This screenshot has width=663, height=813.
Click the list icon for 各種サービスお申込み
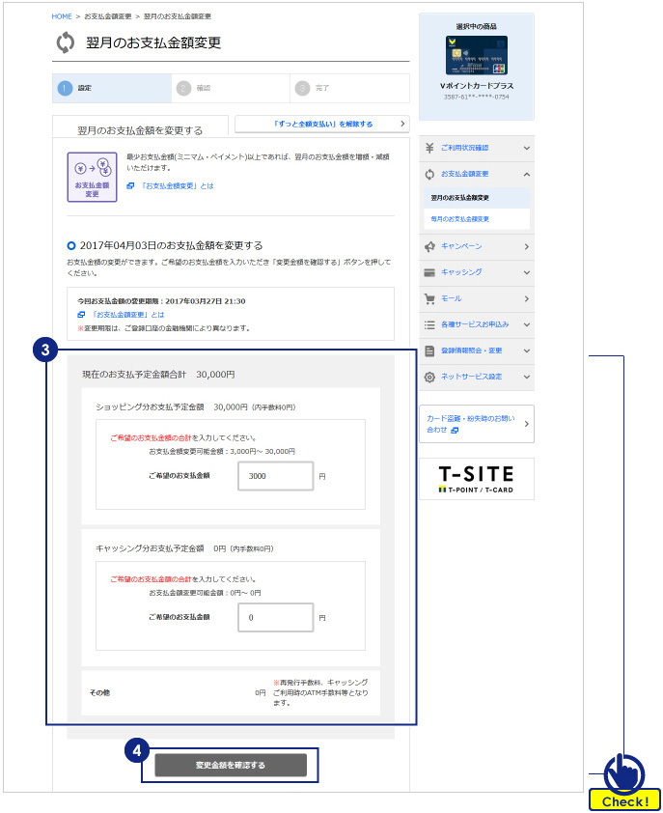click(429, 324)
